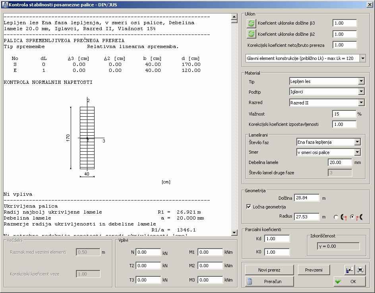Screen dimensions: 375x293
Task: Click the γ = 0.00 Izkoriščenost value
Action: (x=338, y=246)
